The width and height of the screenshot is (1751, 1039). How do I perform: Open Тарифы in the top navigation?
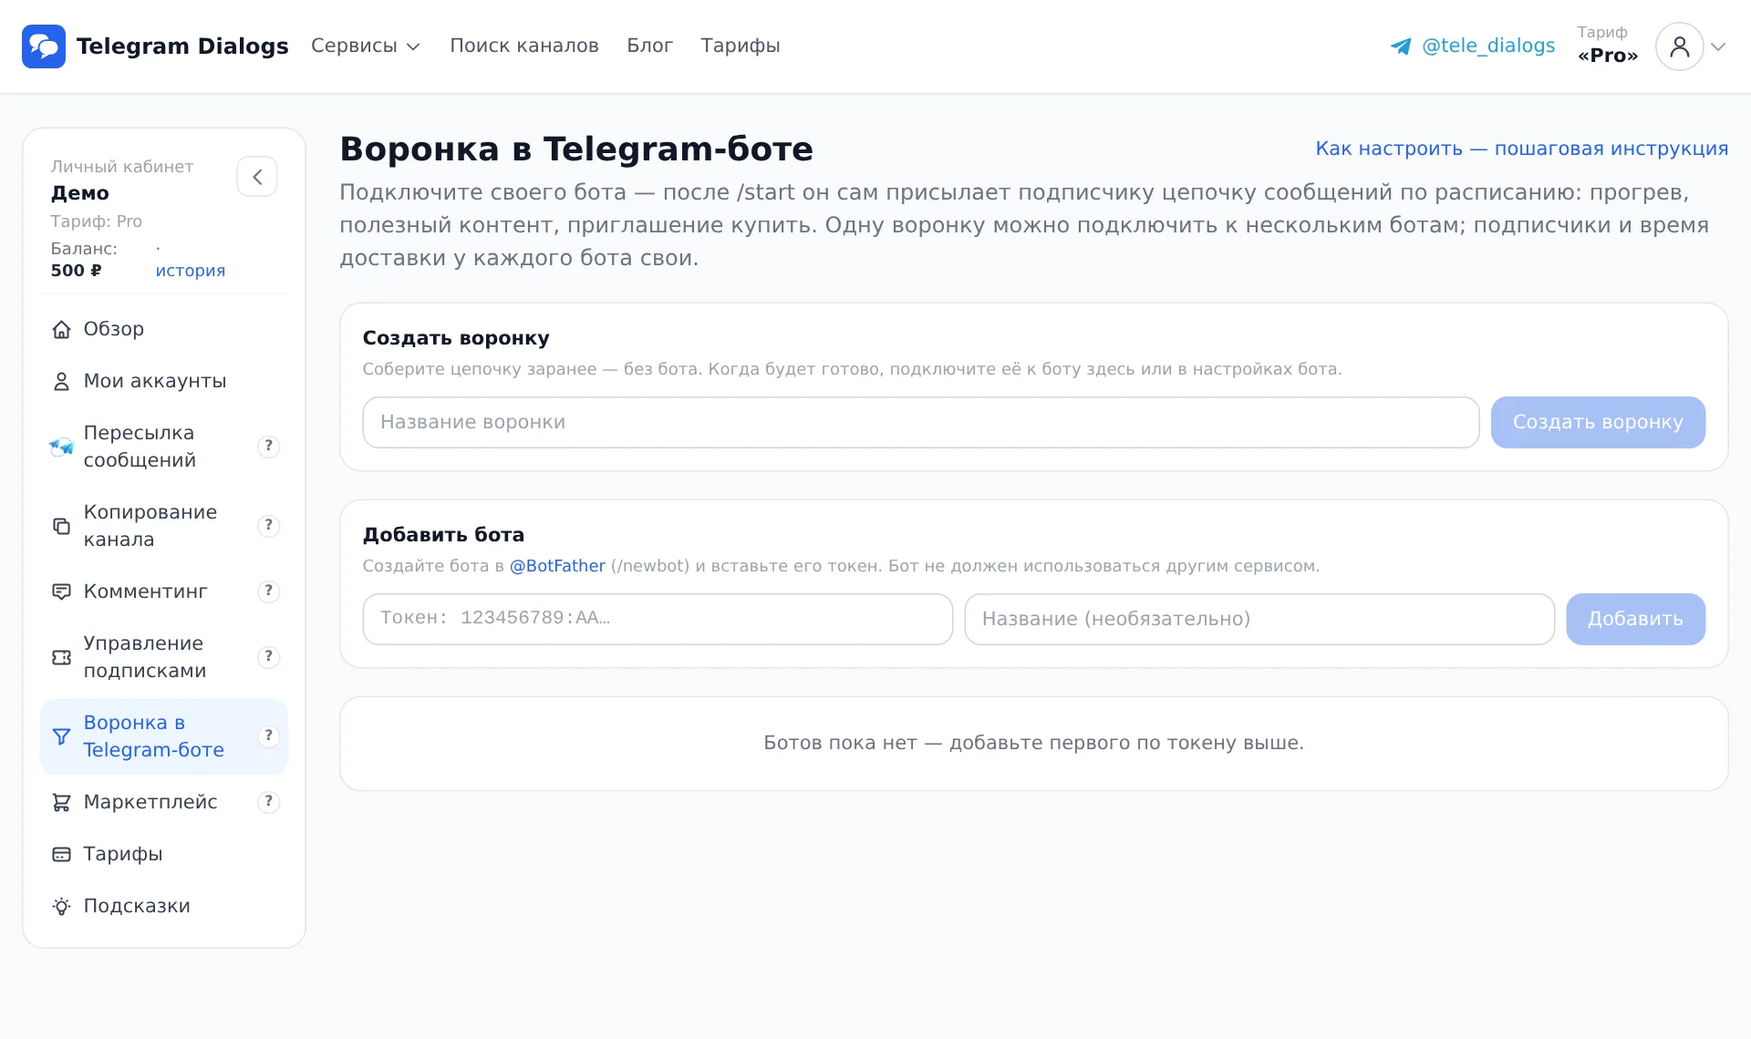(741, 46)
